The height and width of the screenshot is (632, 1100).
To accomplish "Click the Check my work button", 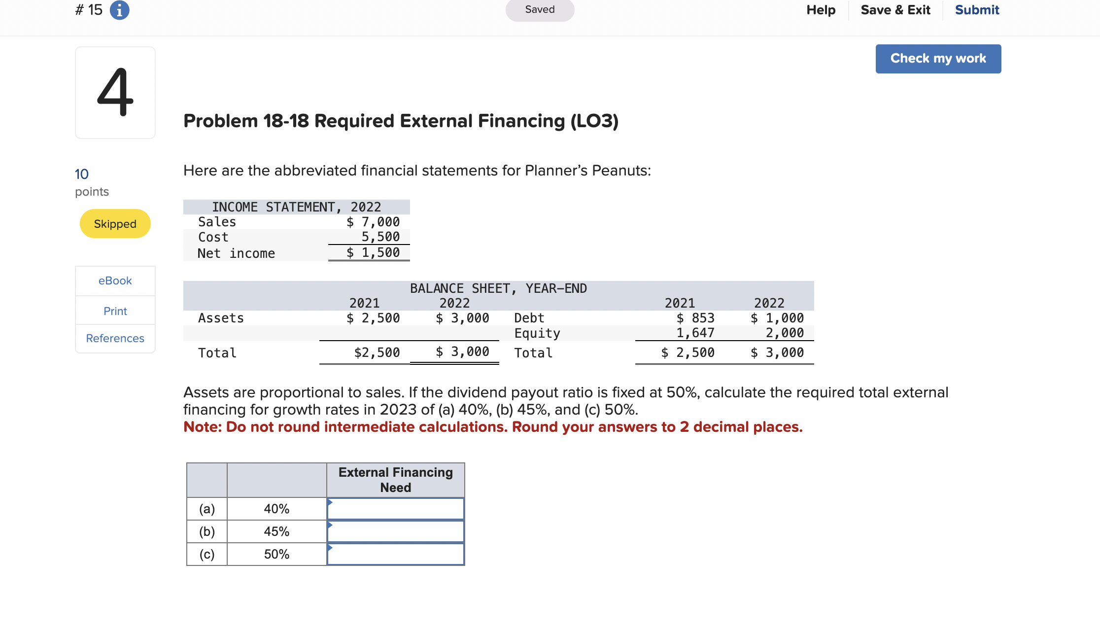I will point(938,58).
